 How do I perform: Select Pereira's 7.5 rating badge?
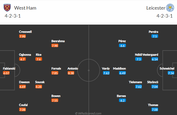tap(155, 36)
